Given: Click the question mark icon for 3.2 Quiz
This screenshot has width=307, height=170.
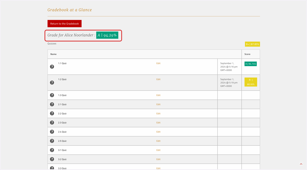Looking at the screenshot, I should (x=52, y=159).
